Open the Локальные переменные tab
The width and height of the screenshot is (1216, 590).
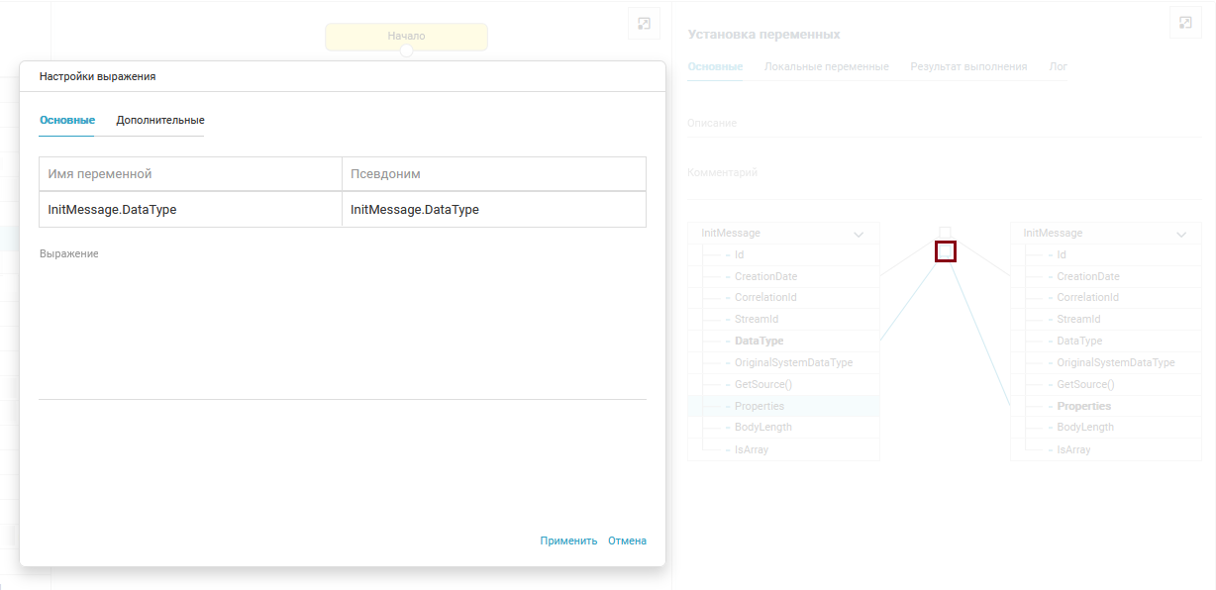826,66
